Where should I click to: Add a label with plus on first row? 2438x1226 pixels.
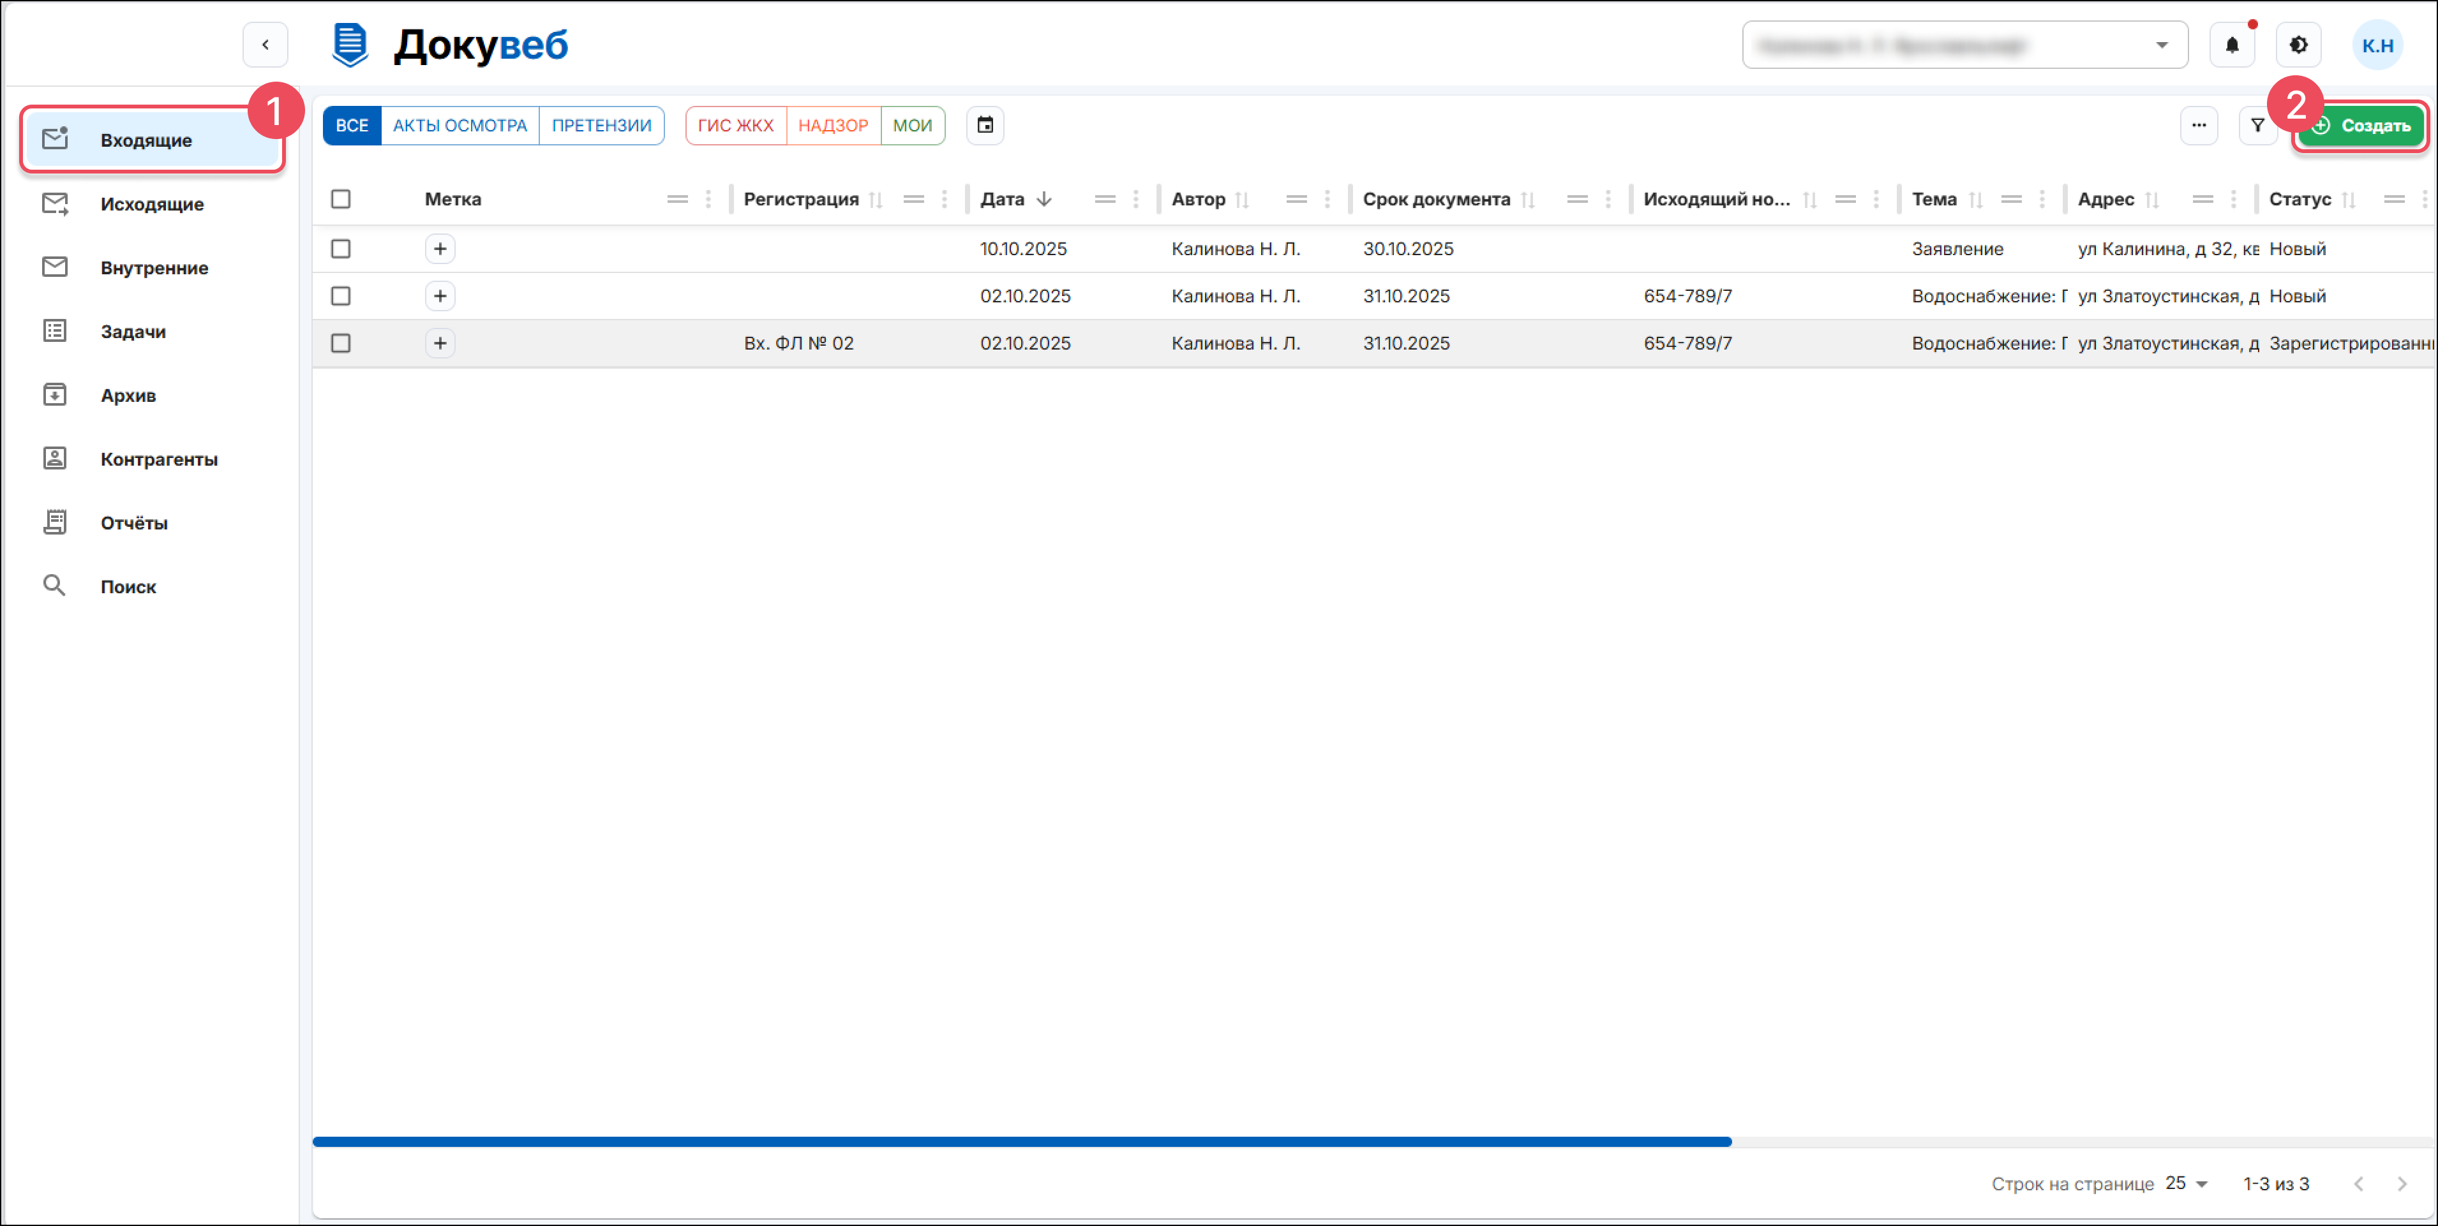[x=440, y=249]
